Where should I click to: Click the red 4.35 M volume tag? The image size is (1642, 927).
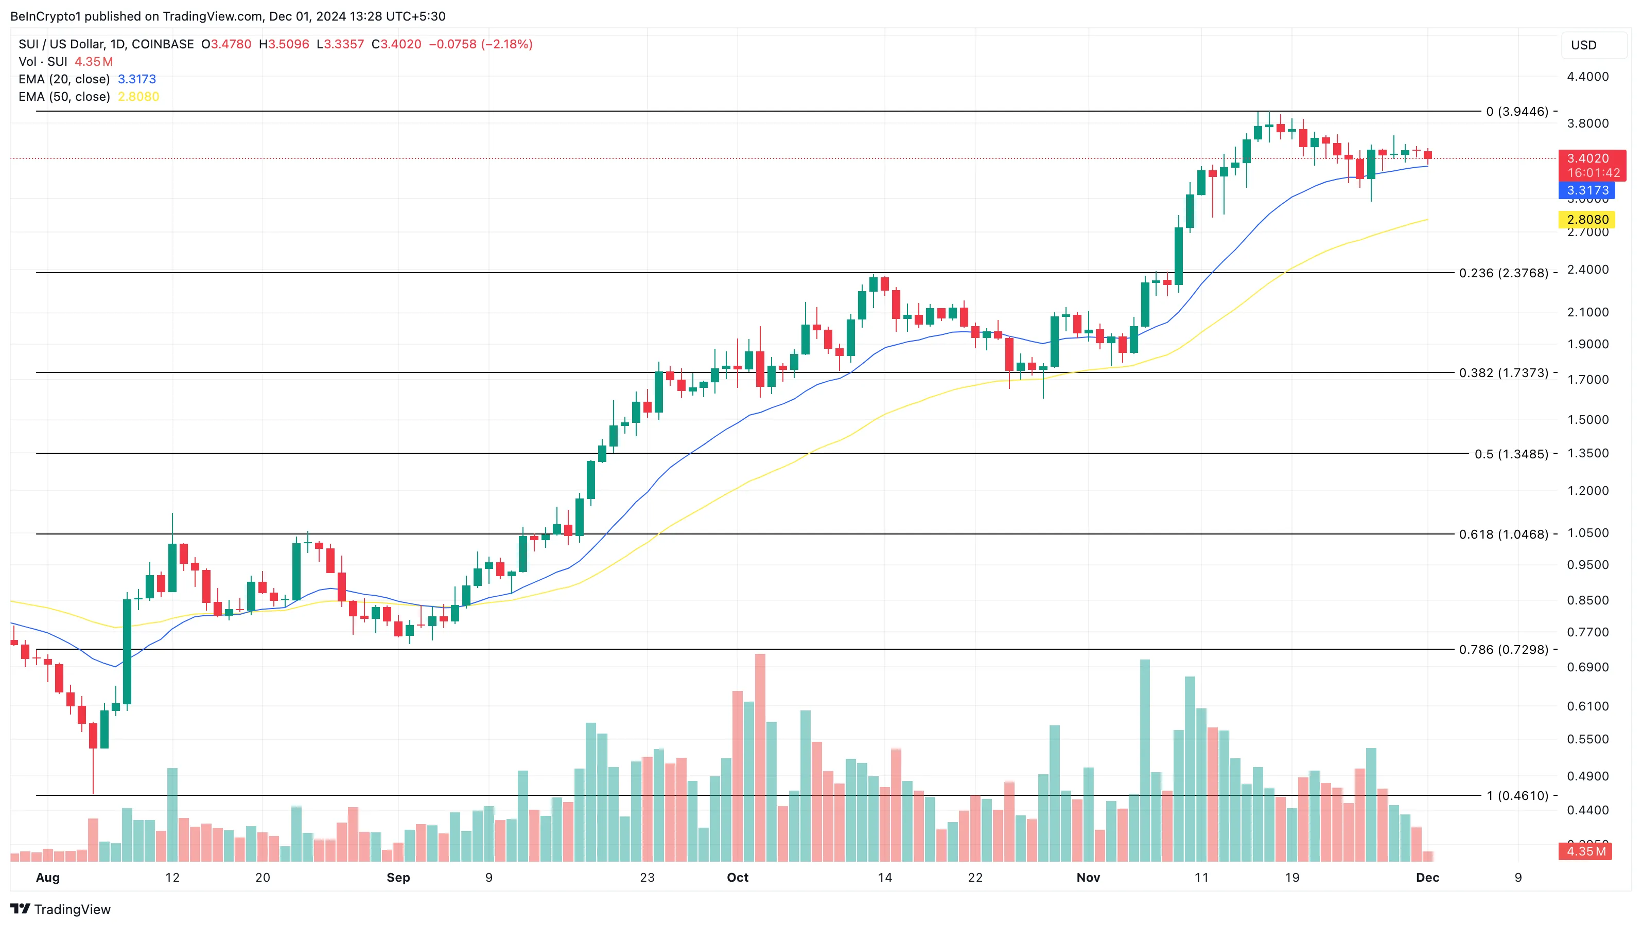1585,851
